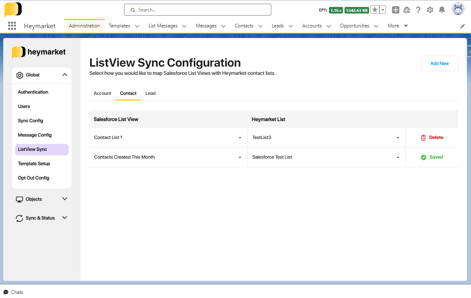Open the favorites list dropdown arrow
This screenshot has width=471, height=298.
(x=383, y=10)
